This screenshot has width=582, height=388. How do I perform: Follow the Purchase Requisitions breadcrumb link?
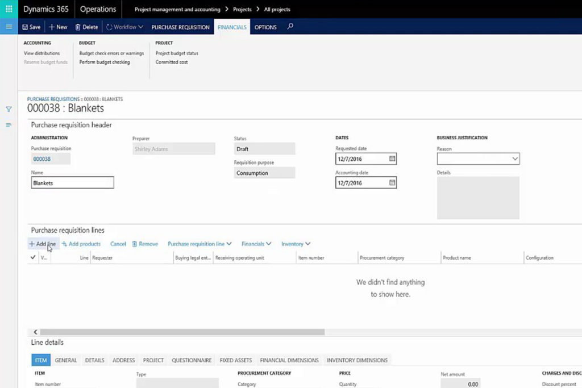tap(53, 99)
